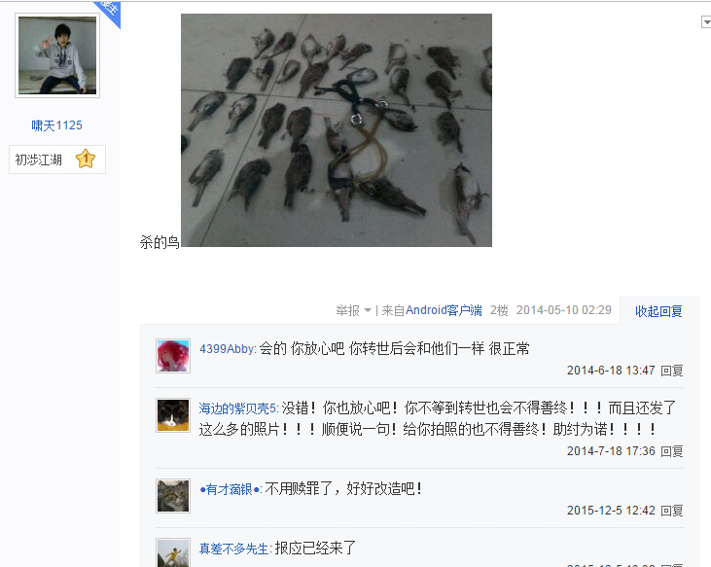Open 真差不多先生 username link

coord(234,549)
